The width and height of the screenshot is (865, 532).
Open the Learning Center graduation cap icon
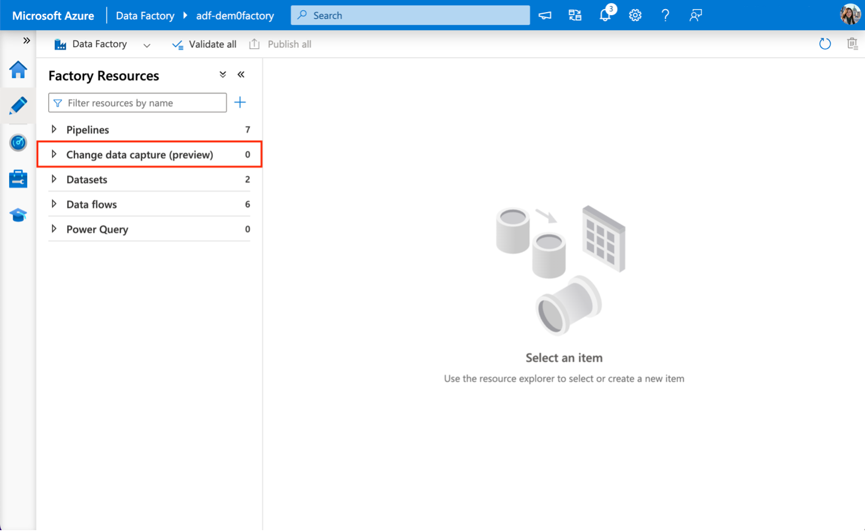[x=18, y=215]
